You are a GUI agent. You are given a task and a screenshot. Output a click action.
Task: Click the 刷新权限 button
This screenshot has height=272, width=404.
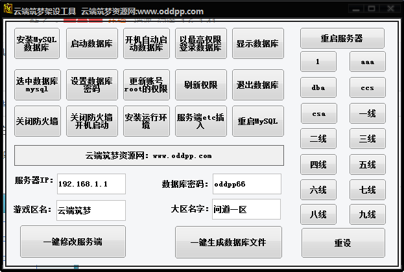[201, 85]
